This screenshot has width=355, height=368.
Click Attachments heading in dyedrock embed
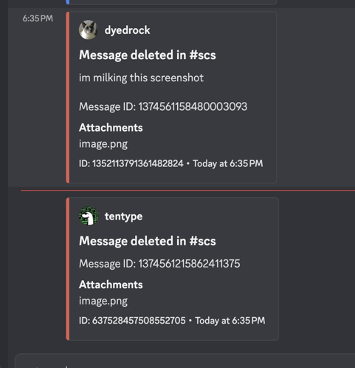pos(111,128)
